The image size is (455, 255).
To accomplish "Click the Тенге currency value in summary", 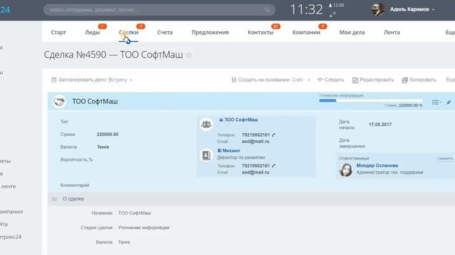I will [103, 147].
